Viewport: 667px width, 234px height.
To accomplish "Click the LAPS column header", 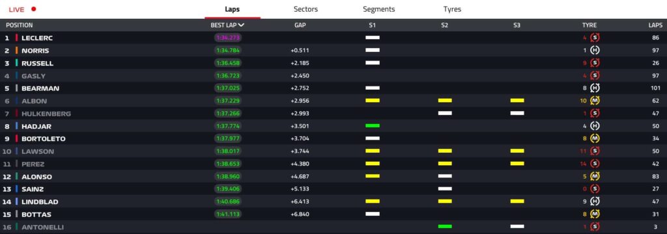I will click(655, 25).
